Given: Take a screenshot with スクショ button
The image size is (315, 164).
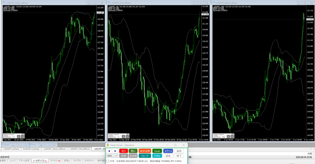Looking at the screenshot, I should point(168,151).
